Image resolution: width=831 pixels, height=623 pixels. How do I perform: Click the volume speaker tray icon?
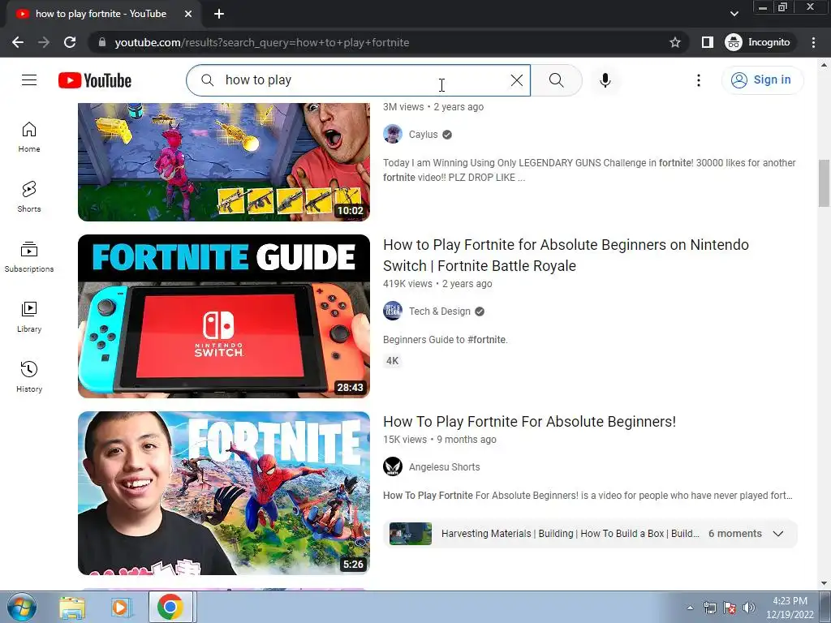749,608
